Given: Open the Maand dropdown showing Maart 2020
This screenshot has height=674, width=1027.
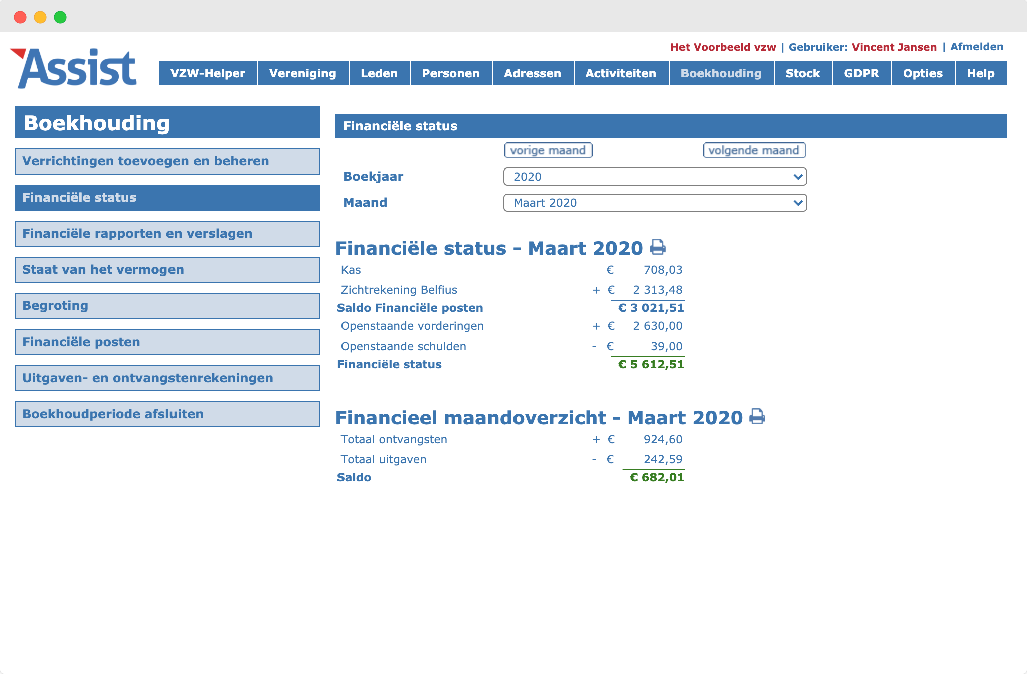Looking at the screenshot, I should (x=655, y=203).
